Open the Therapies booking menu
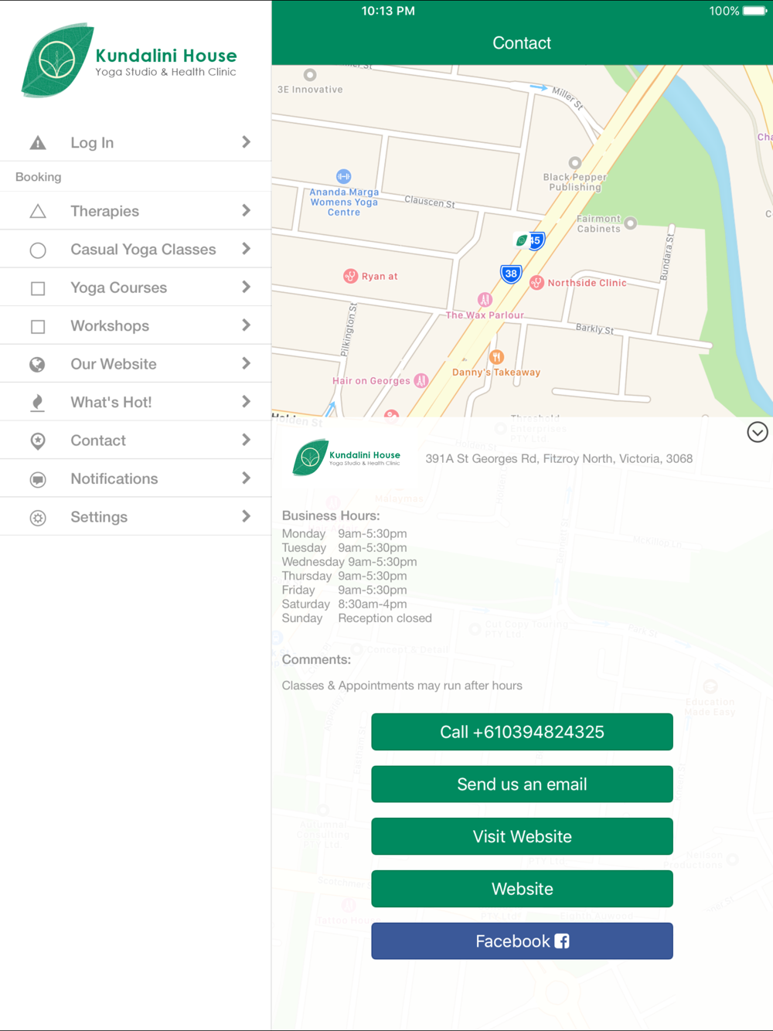Viewport: 773px width, 1031px height. 135,211
